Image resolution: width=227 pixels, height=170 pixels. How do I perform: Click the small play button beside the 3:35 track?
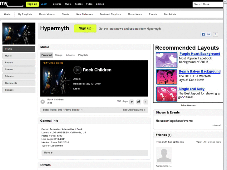(x=42, y=102)
